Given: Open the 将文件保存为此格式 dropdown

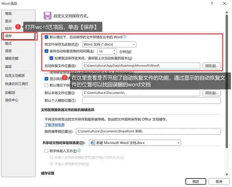Looking at the screenshot, I should pyautogui.click(x=109, y=44).
